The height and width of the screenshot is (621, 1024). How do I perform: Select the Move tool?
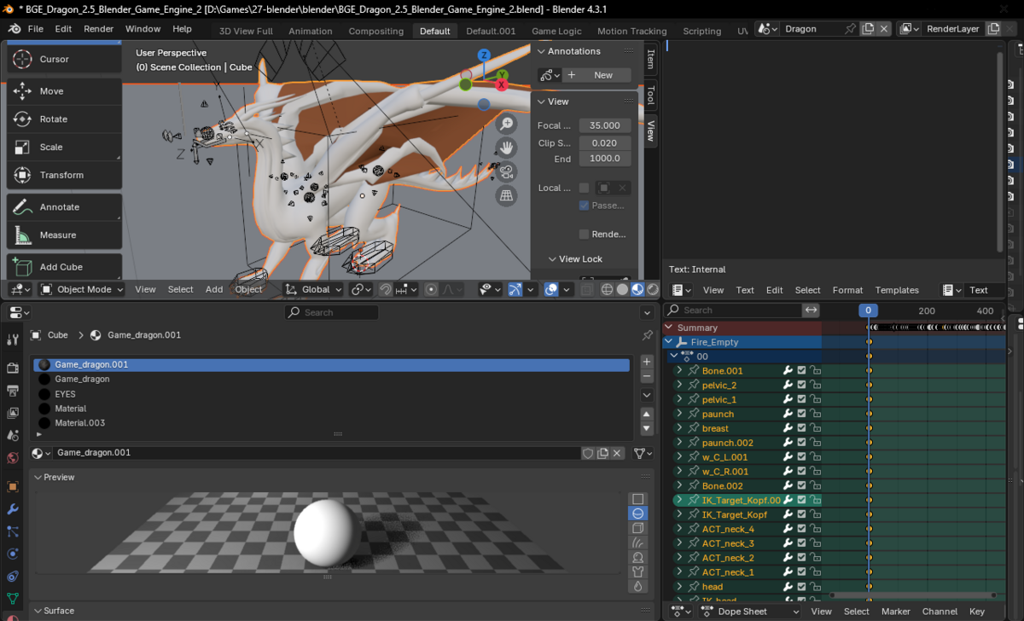coord(64,91)
